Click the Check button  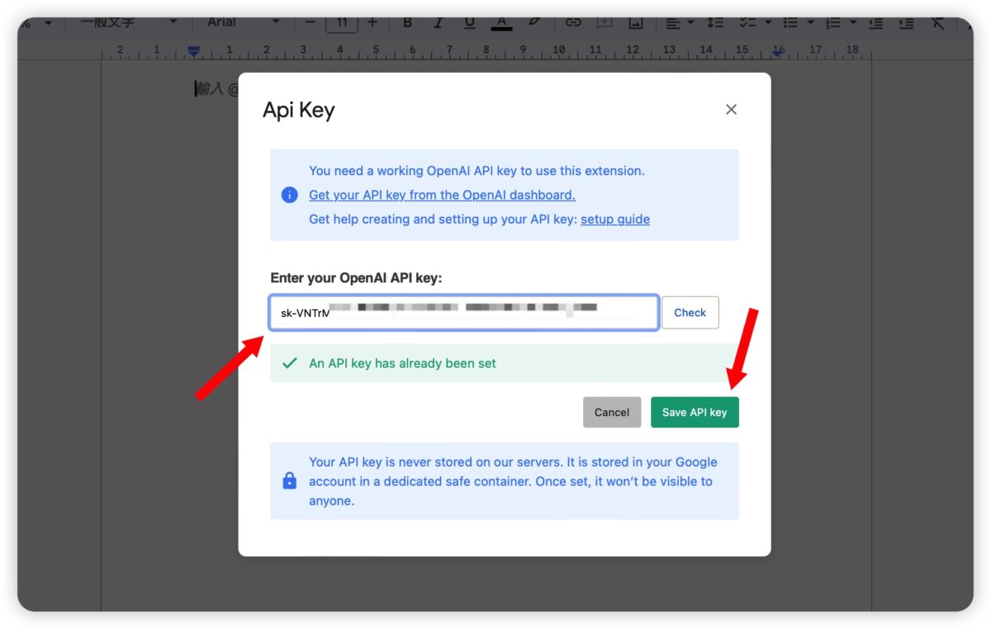tap(690, 313)
